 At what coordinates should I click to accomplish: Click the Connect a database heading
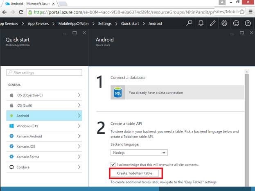[128, 78]
